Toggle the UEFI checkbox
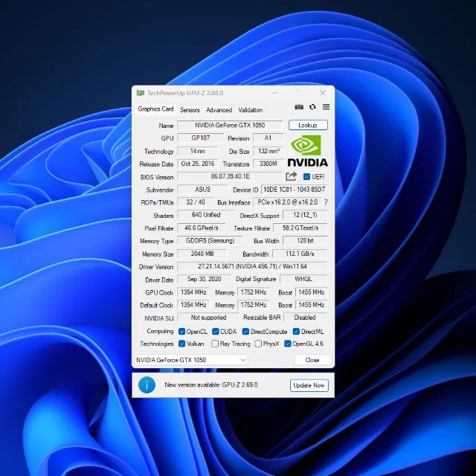476x476 pixels. (x=306, y=177)
